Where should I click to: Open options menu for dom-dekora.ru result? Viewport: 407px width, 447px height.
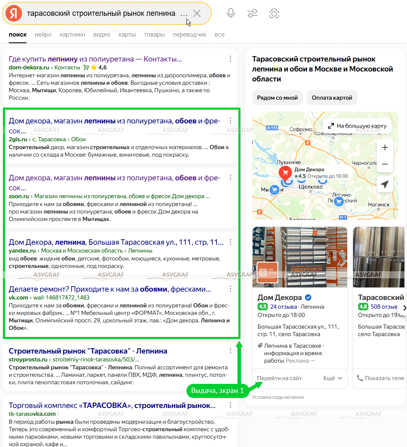point(230,59)
